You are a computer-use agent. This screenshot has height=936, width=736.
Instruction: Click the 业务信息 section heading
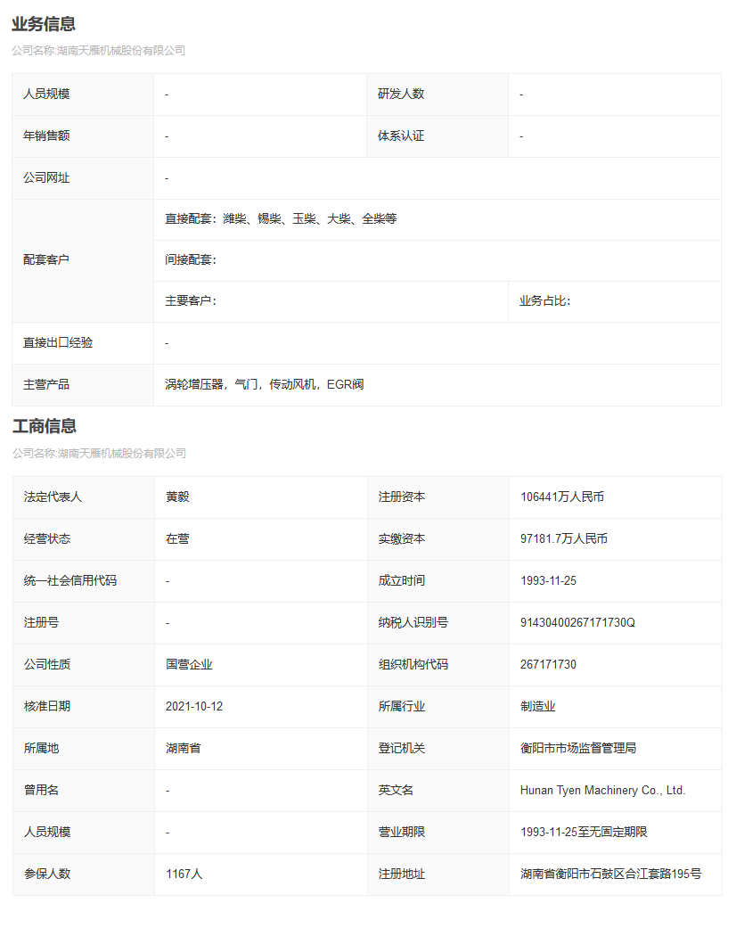(x=44, y=24)
